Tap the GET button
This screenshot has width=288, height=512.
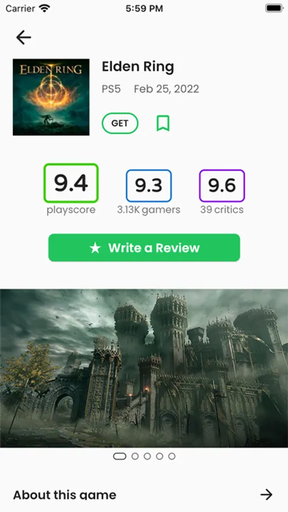coord(120,123)
